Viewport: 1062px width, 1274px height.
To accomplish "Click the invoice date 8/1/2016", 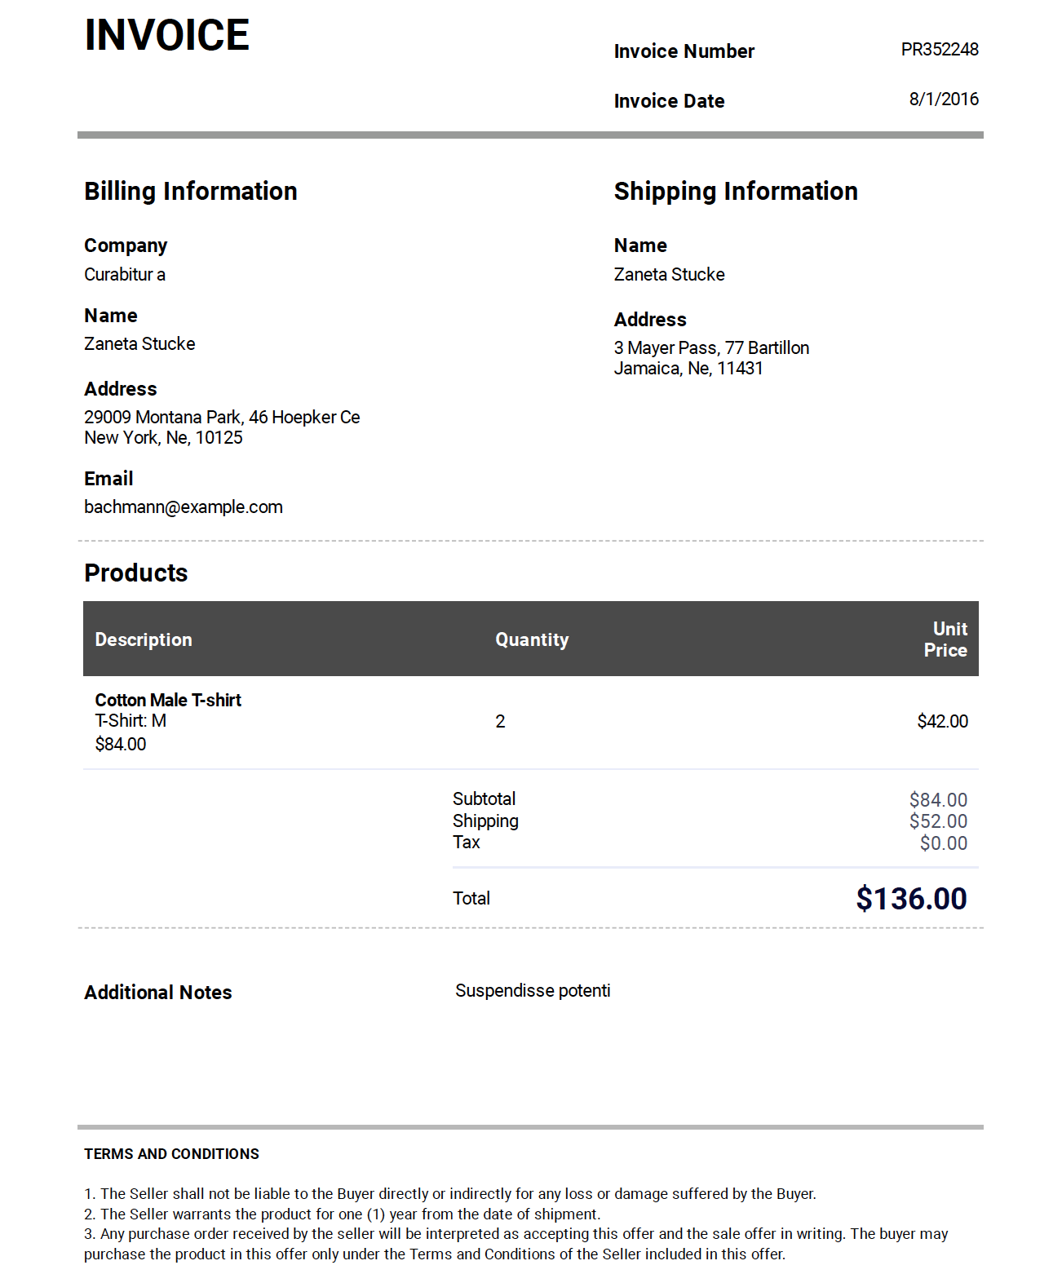I will (x=944, y=100).
